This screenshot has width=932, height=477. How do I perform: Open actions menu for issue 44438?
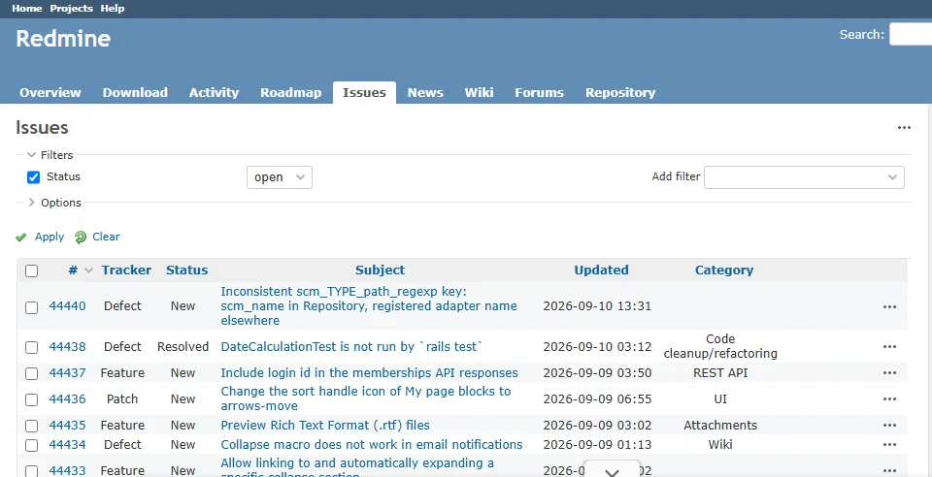(889, 346)
